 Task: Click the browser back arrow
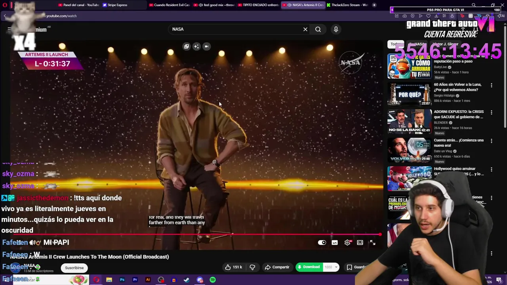point(5,16)
